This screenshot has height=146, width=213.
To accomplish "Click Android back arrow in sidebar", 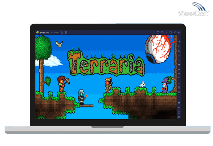I will point(179,108).
